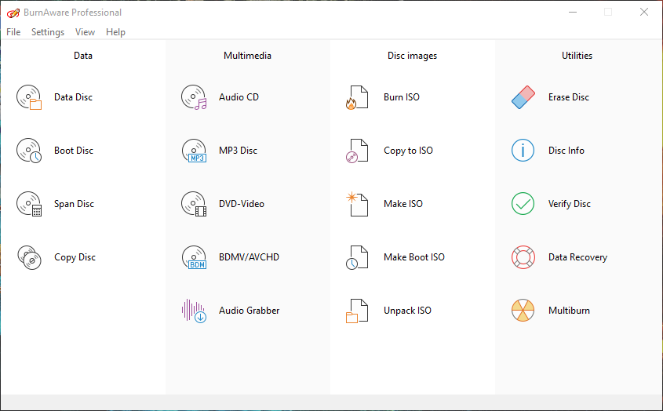The image size is (663, 411).
Task: Click the MP3 Disc label
Action: tap(238, 151)
